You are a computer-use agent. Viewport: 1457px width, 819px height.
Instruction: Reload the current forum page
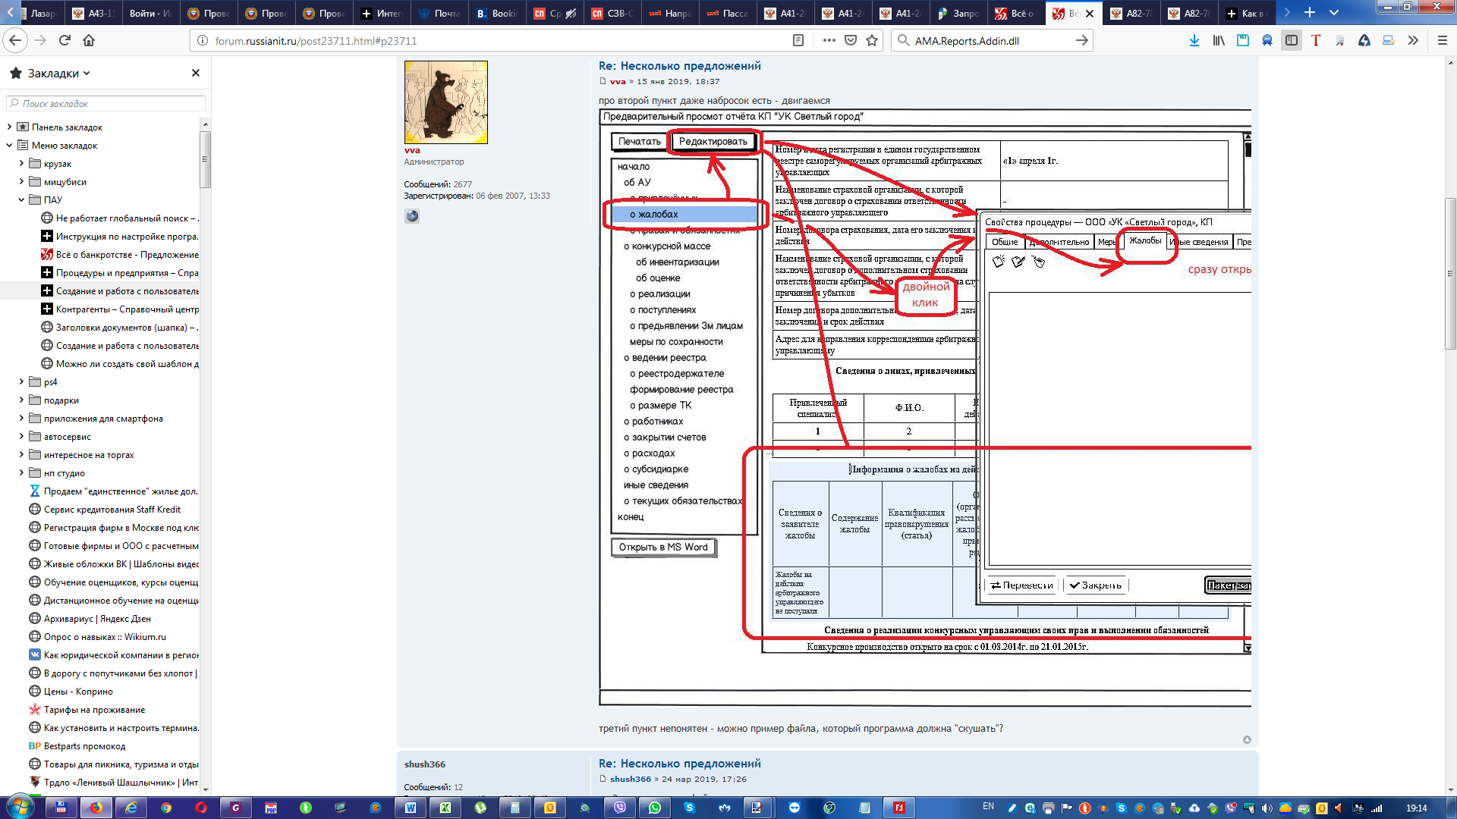65,41
